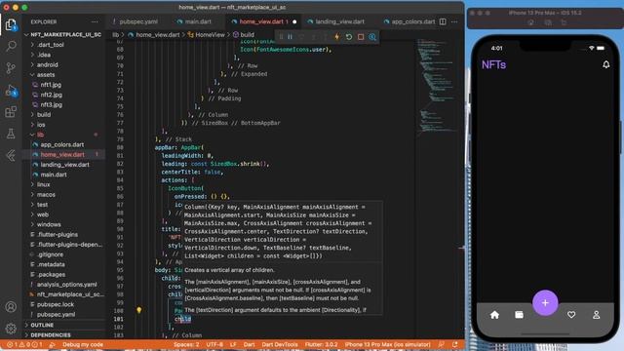This screenshot has height=351, width=624.
Task: Switch to the pubspec.yaml tab
Action: (138, 21)
